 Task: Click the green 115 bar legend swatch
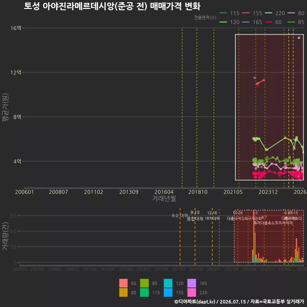point(144,292)
